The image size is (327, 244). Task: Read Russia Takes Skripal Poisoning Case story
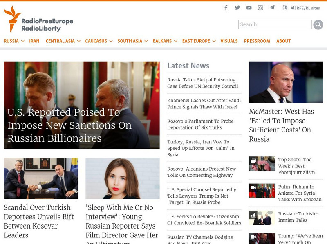(x=202, y=83)
